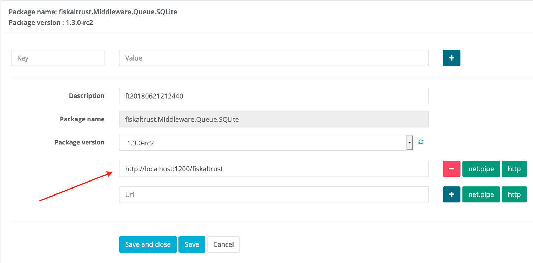Viewport: 533px width, 263px height.
Task: Focus the empty Url input field
Action: point(274,194)
